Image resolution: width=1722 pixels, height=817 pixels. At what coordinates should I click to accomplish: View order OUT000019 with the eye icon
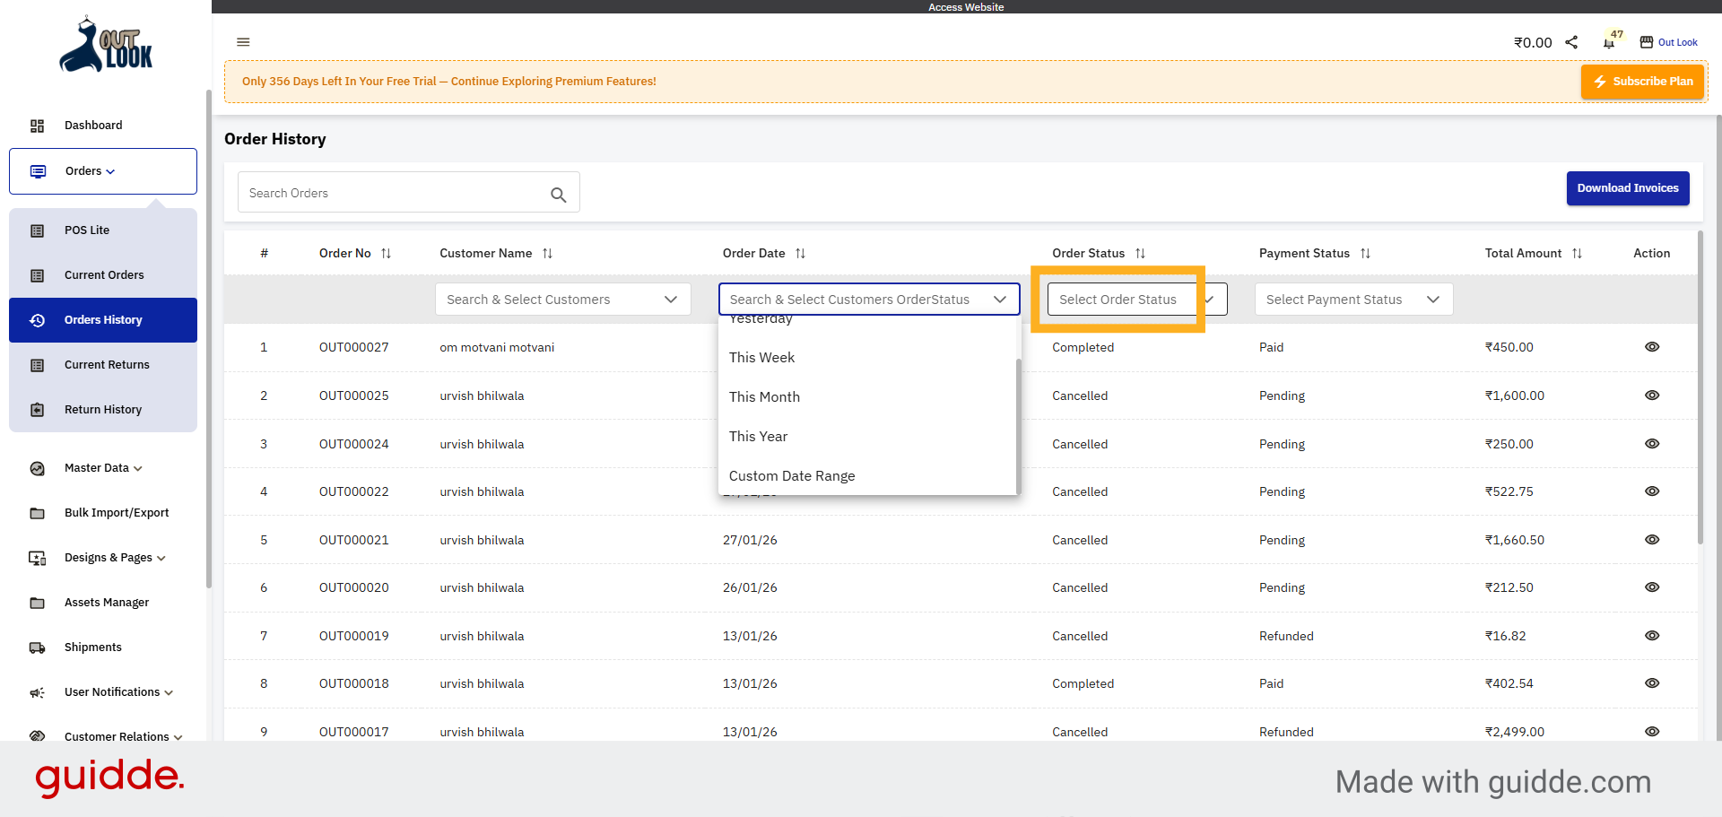[x=1653, y=635]
